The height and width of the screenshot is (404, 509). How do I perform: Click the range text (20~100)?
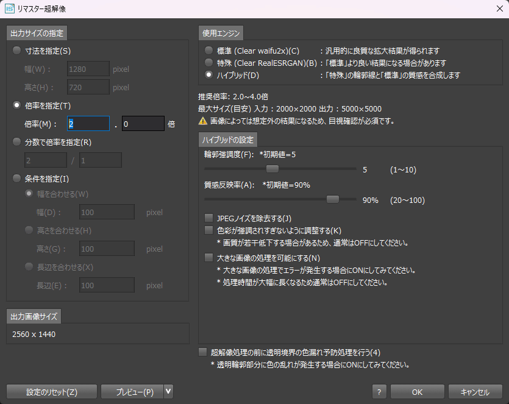407,200
